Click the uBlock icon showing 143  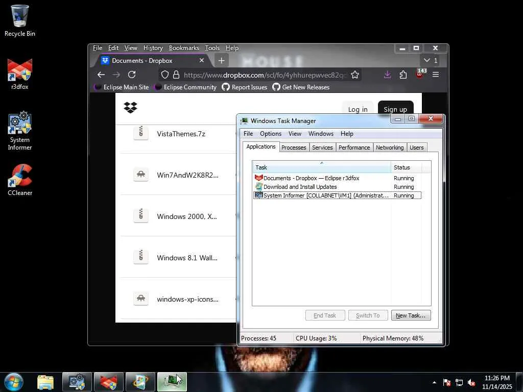[x=420, y=73]
